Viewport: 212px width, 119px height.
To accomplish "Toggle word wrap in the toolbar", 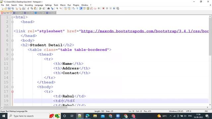I will 74,8.
